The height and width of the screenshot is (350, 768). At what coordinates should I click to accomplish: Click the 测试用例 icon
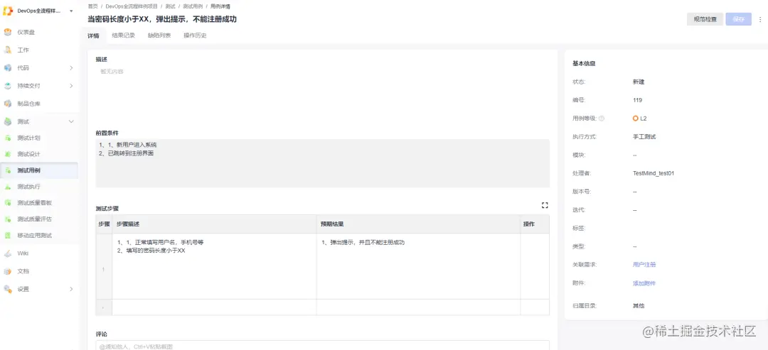[x=8, y=170]
